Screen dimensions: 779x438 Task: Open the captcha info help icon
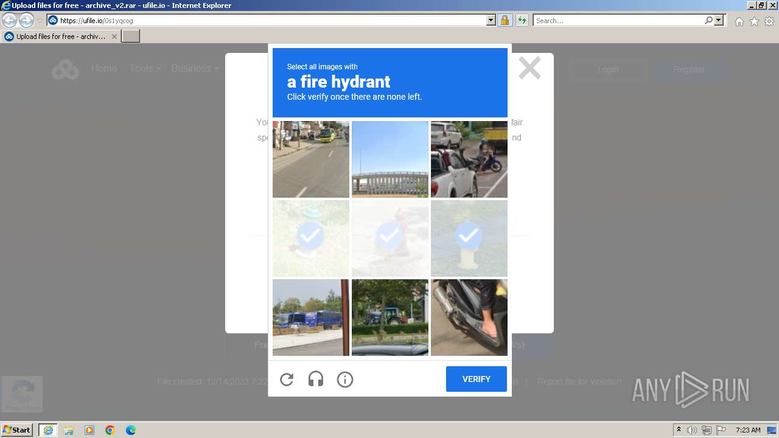click(345, 380)
